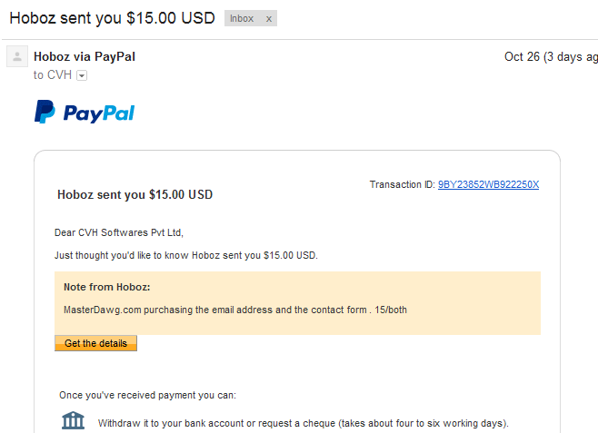Select sender name Hoboz via PayPal
Screen dimensions: 598x433
(85, 56)
